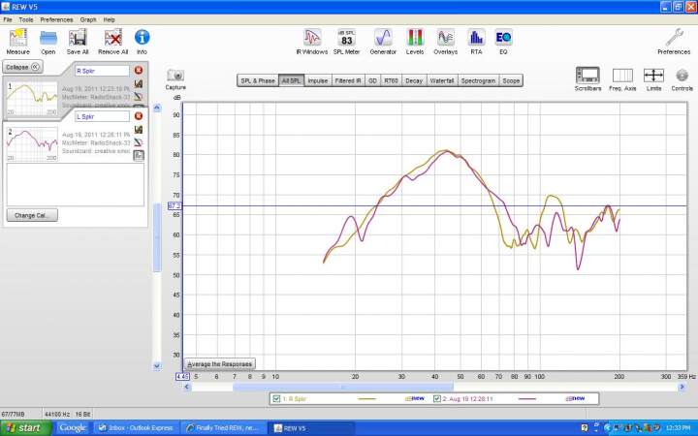Uncheck the 1: R Spkr trace checkbox
The width and height of the screenshot is (698, 436).
tap(276, 398)
